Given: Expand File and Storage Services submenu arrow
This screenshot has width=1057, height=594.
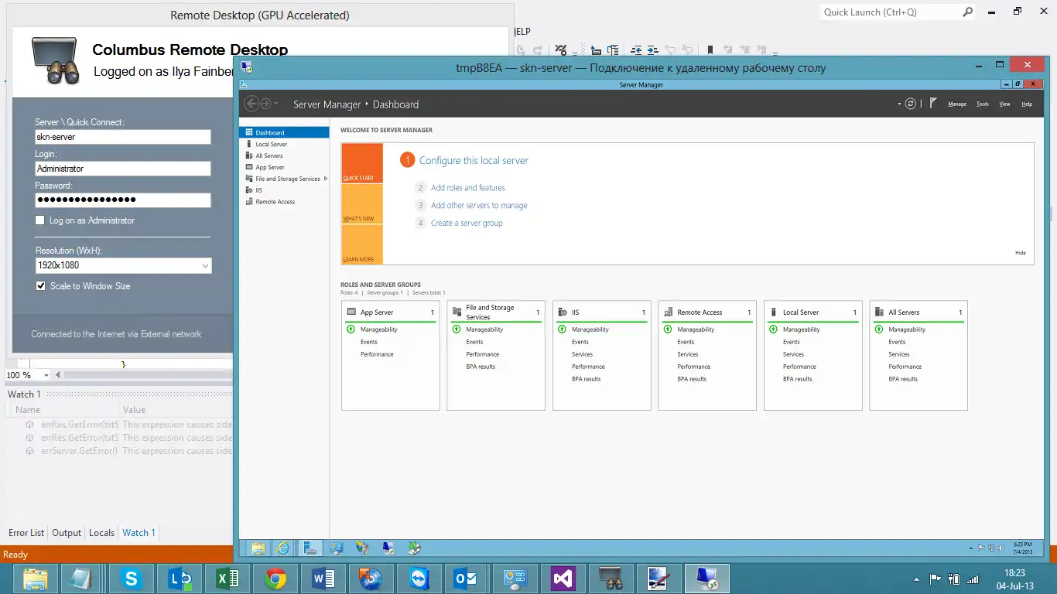Looking at the screenshot, I should tap(326, 179).
